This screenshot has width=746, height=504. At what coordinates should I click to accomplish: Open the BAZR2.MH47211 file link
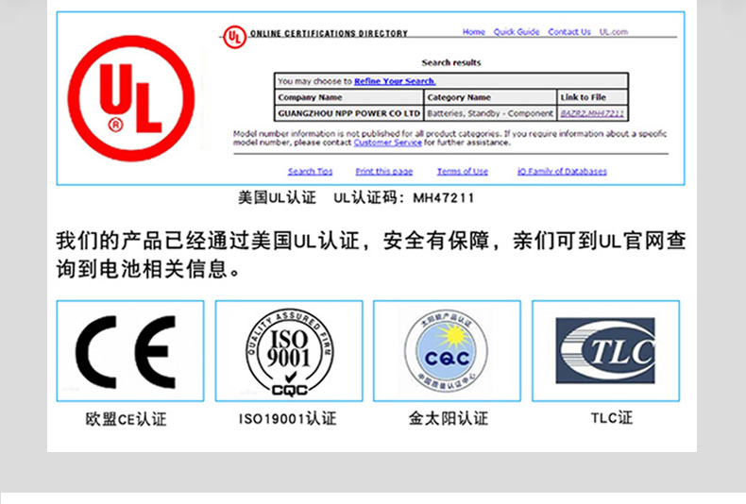point(592,113)
